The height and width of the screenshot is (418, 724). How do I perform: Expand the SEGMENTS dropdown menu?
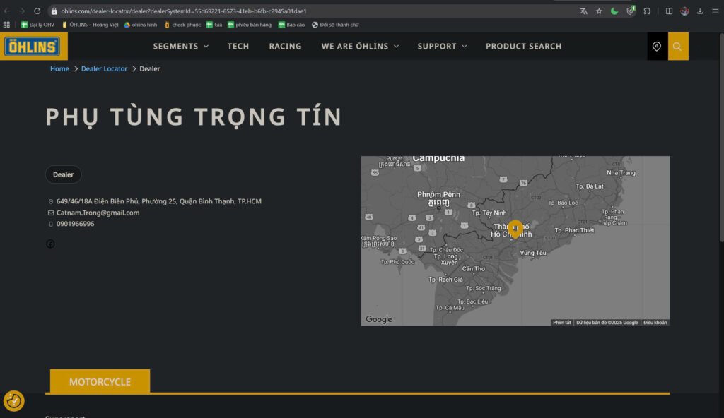point(180,46)
